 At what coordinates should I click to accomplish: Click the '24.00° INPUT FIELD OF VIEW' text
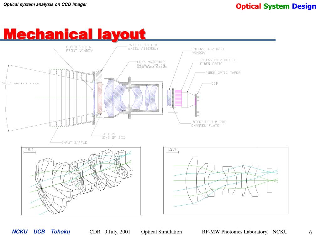(x=20, y=83)
